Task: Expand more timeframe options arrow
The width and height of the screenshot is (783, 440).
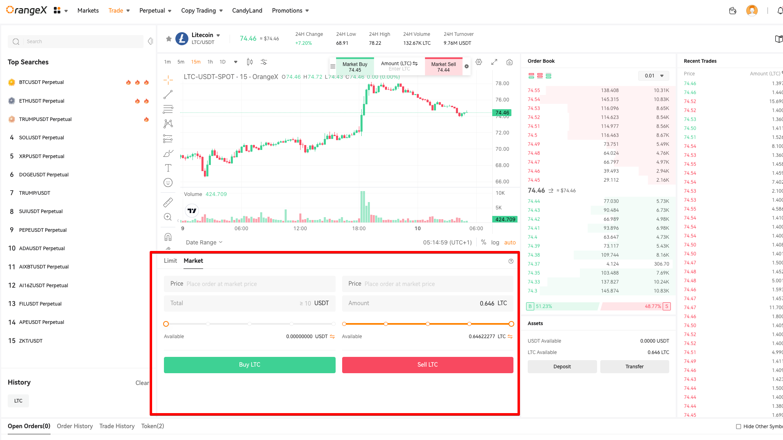Action: (x=236, y=62)
